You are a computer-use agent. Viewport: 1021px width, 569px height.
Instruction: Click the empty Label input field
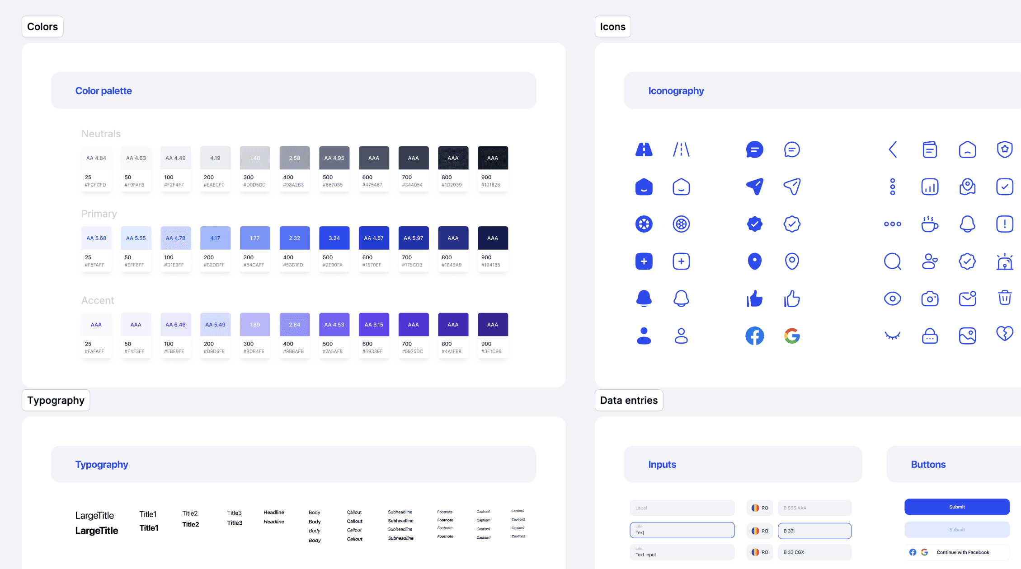tap(682, 508)
